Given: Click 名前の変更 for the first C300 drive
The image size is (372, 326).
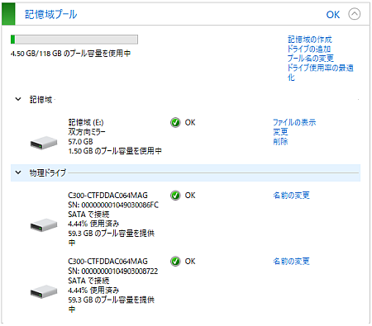Looking at the screenshot, I should [291, 196].
